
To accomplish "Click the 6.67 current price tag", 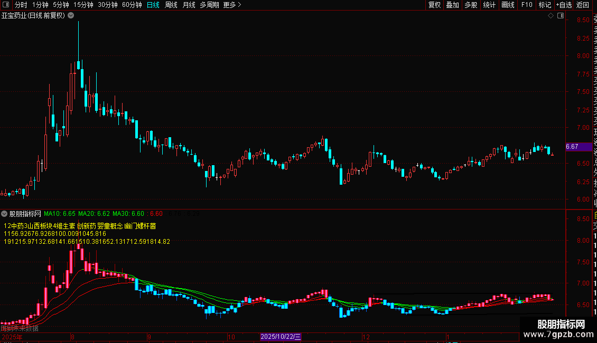I will (579, 146).
